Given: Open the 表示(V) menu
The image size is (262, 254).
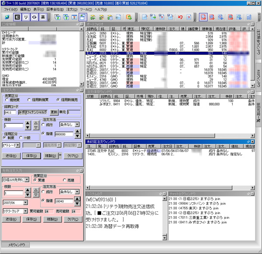Looking at the screenshot, I should (x=38, y=9).
